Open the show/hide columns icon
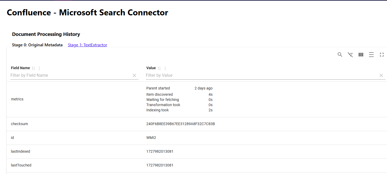The height and width of the screenshot is (174, 387). (x=361, y=55)
